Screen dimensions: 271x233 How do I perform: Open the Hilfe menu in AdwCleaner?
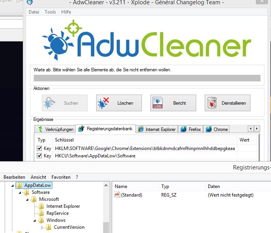[x=66, y=12]
